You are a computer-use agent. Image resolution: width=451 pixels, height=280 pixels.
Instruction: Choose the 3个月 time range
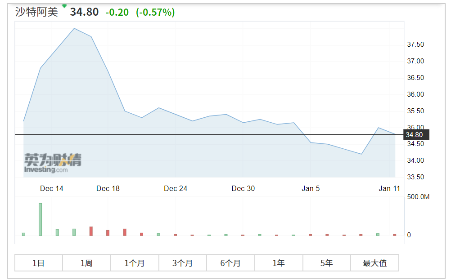pyautogui.click(x=182, y=263)
